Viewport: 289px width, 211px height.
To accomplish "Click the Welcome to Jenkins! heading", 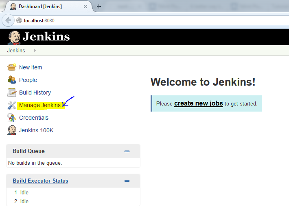I will tap(203, 82).
